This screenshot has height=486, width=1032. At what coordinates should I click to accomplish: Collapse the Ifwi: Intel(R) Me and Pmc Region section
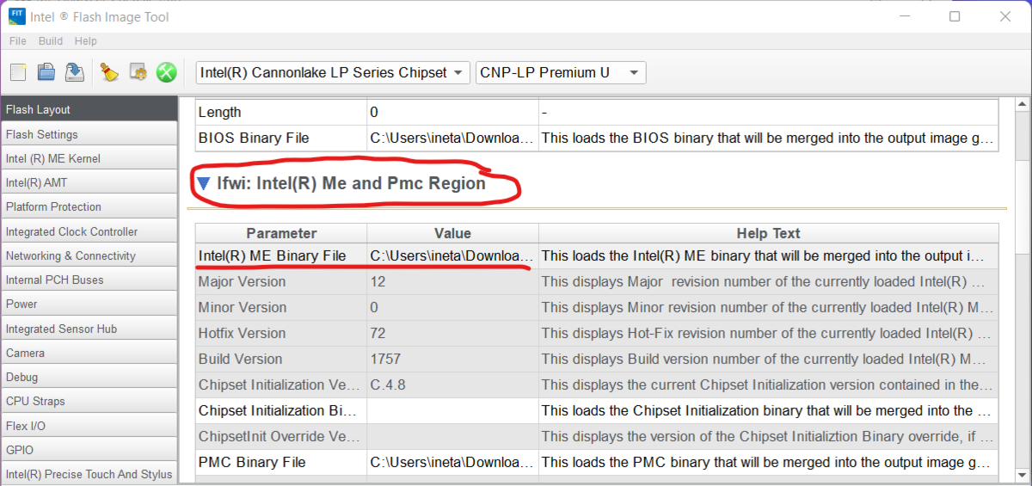click(x=203, y=183)
